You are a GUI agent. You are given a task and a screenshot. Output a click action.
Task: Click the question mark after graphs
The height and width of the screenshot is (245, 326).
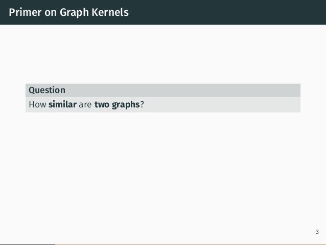(142, 104)
